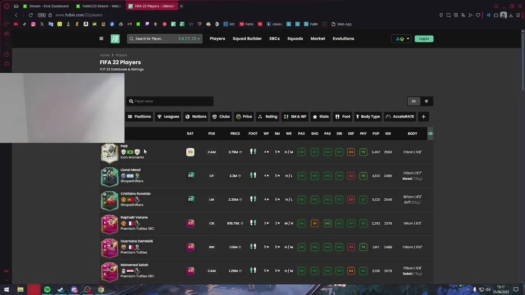Expand the Price filter

click(244, 117)
